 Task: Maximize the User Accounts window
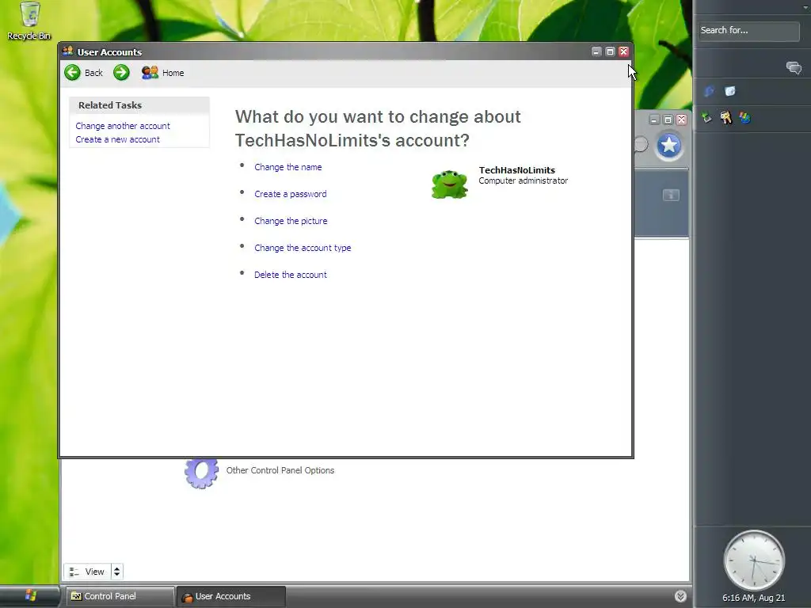(610, 51)
